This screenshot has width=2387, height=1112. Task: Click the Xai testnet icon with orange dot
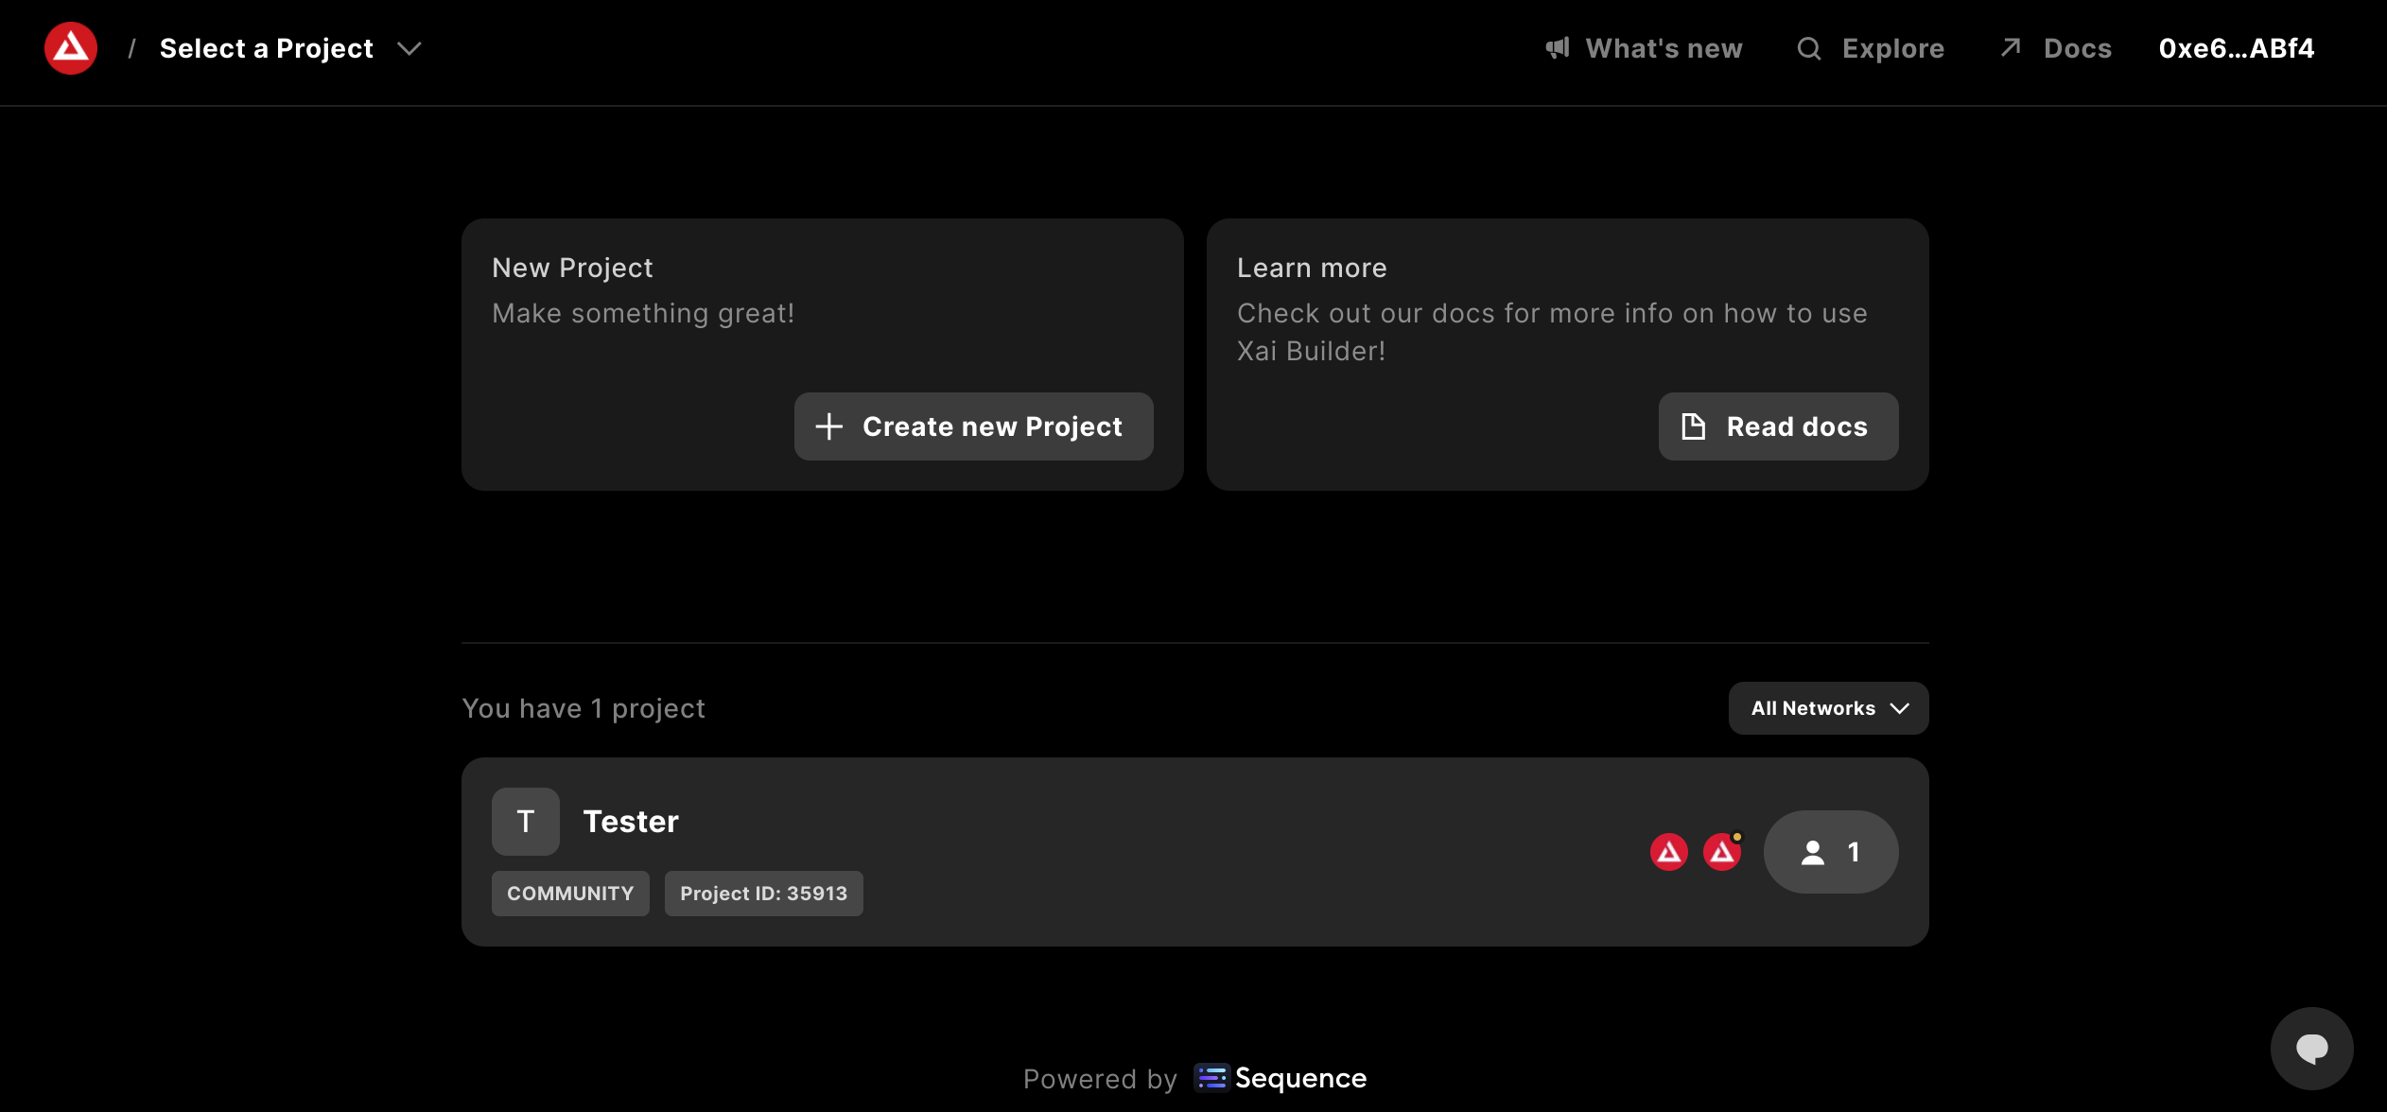coord(1722,852)
